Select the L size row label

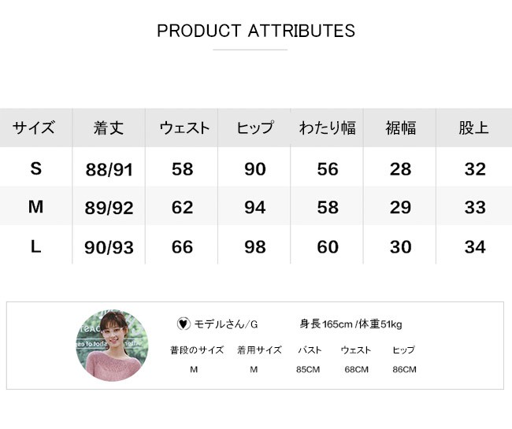tap(35, 246)
